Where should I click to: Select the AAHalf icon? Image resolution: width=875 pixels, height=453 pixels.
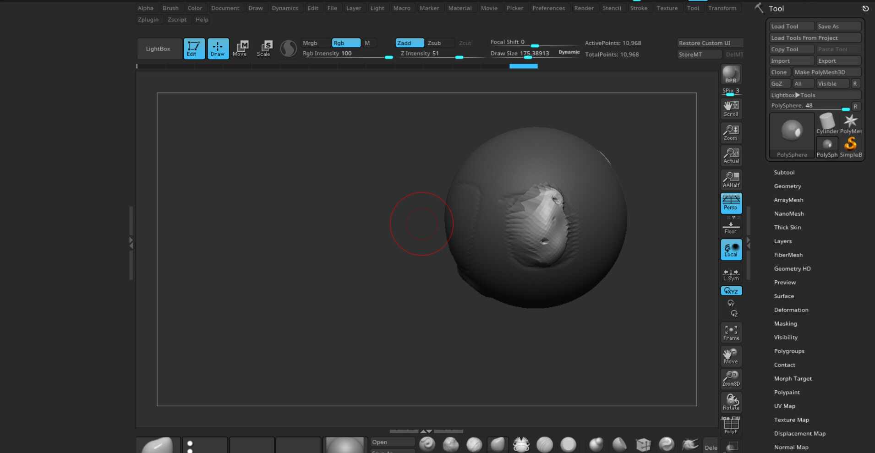(731, 180)
